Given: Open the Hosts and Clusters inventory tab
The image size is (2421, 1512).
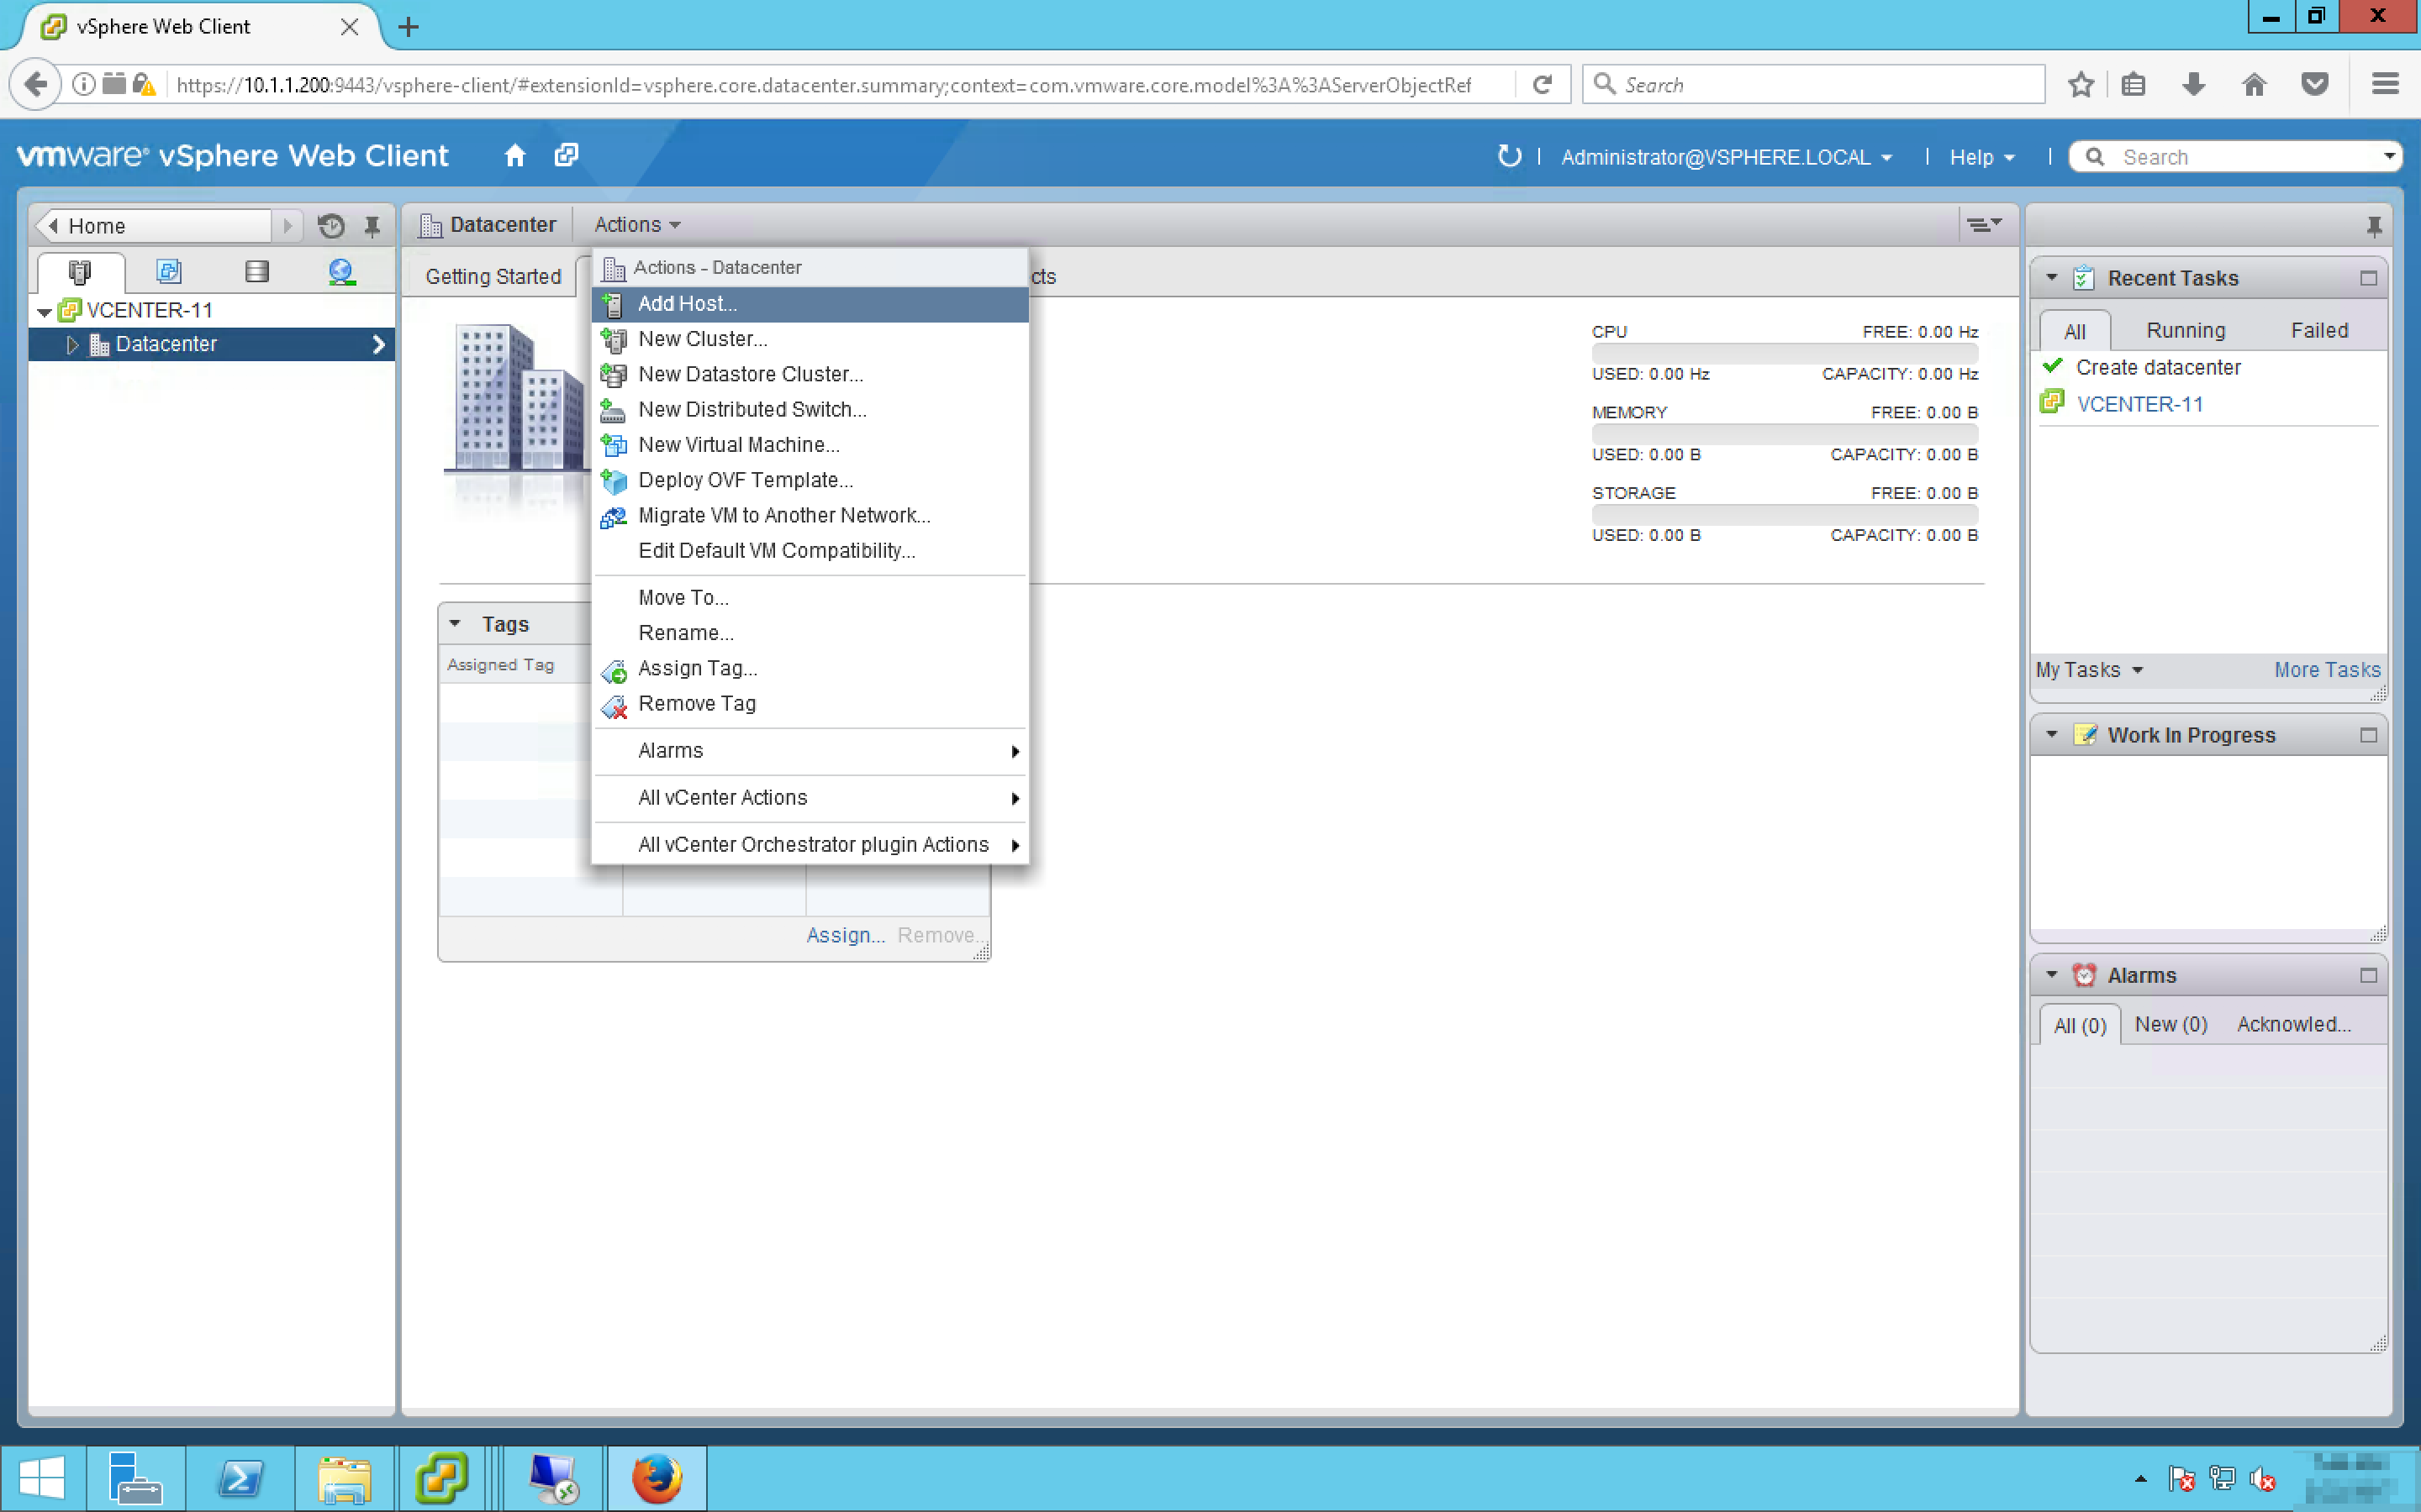Looking at the screenshot, I should click(x=80, y=272).
